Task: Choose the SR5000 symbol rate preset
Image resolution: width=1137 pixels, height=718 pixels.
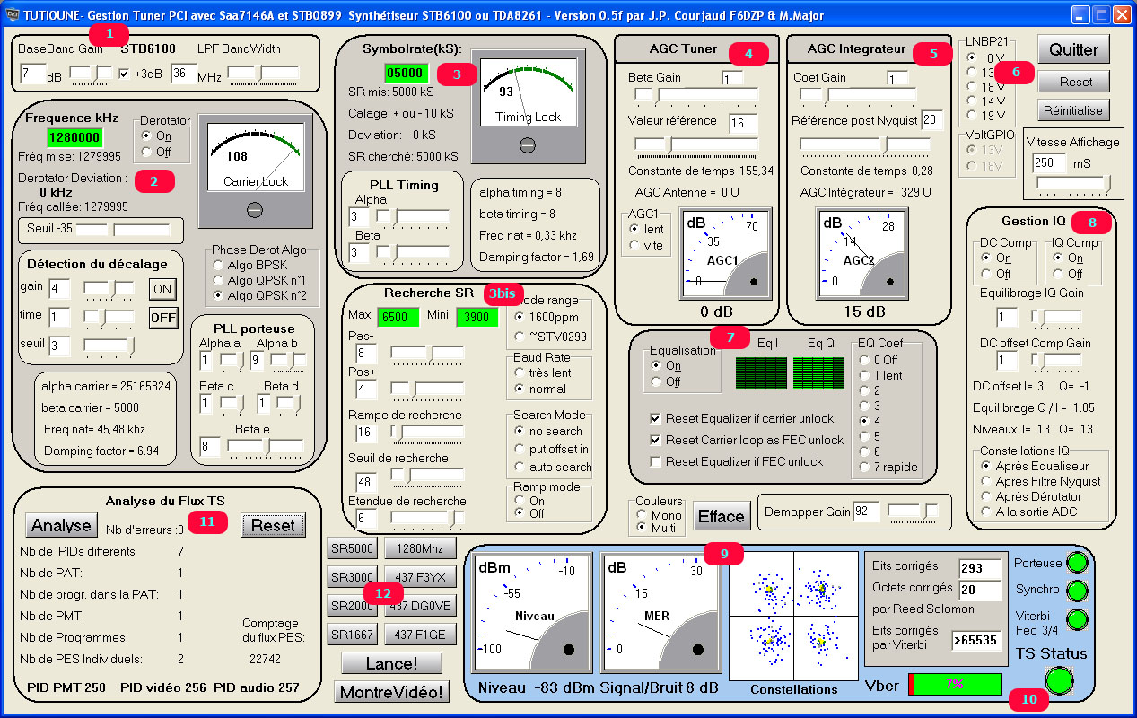Action: click(x=352, y=548)
